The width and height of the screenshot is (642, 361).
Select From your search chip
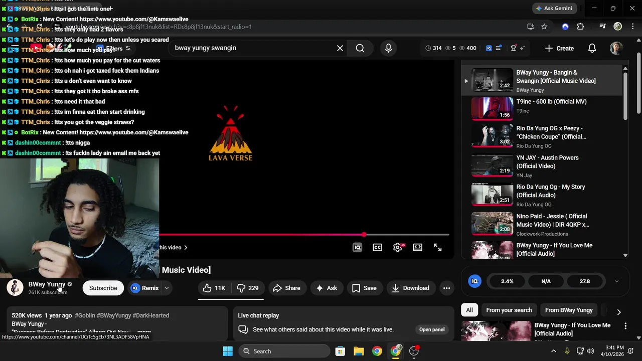click(509, 310)
